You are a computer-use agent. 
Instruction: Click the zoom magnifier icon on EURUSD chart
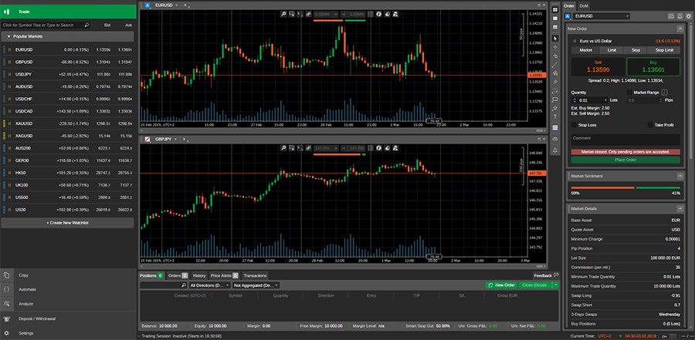[283, 14]
